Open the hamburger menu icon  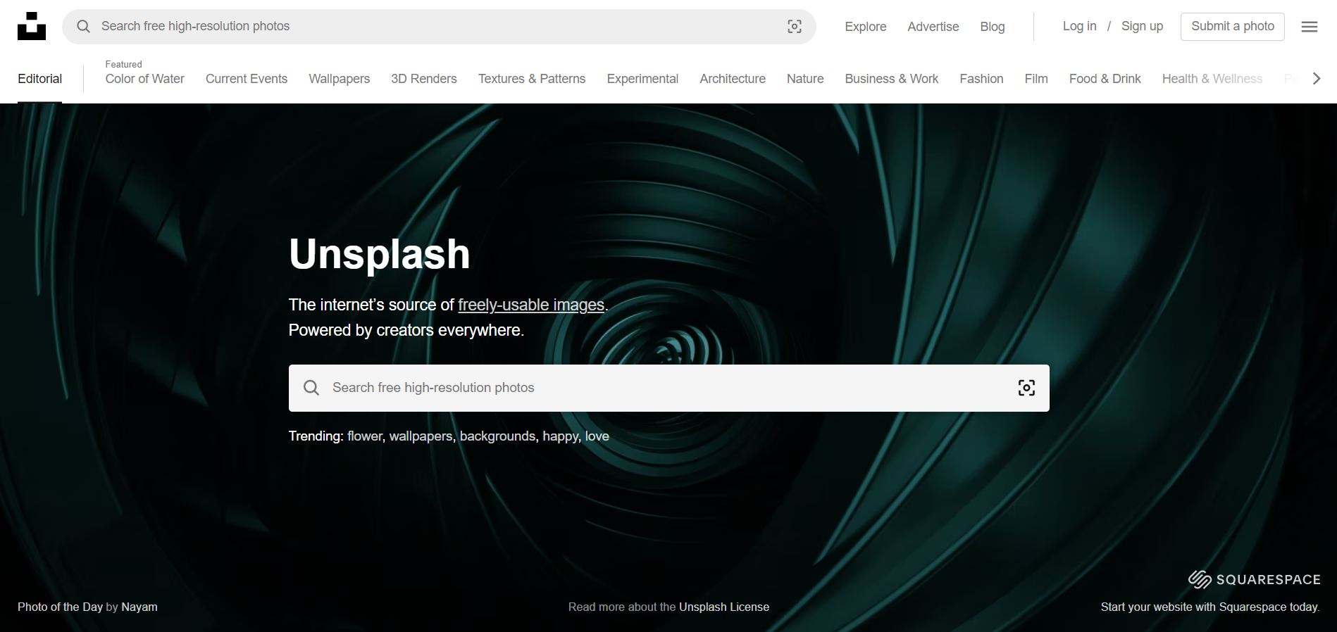click(1310, 27)
